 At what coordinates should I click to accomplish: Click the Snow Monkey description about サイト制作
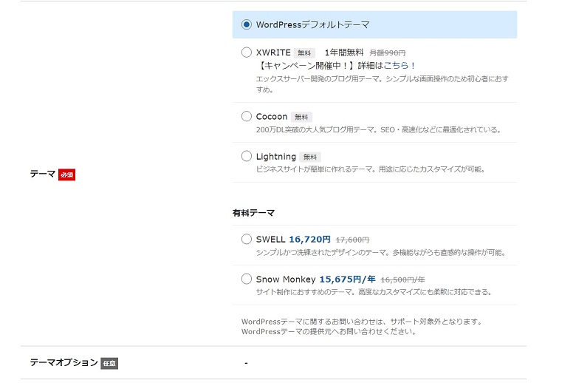[x=374, y=292]
